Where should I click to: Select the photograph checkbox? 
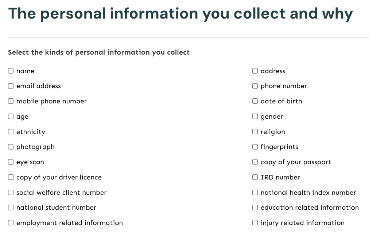11,147
